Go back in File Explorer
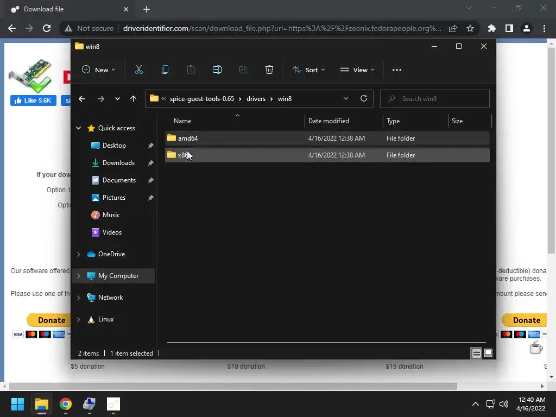Viewport: 556px width, 417px height. tap(82, 99)
